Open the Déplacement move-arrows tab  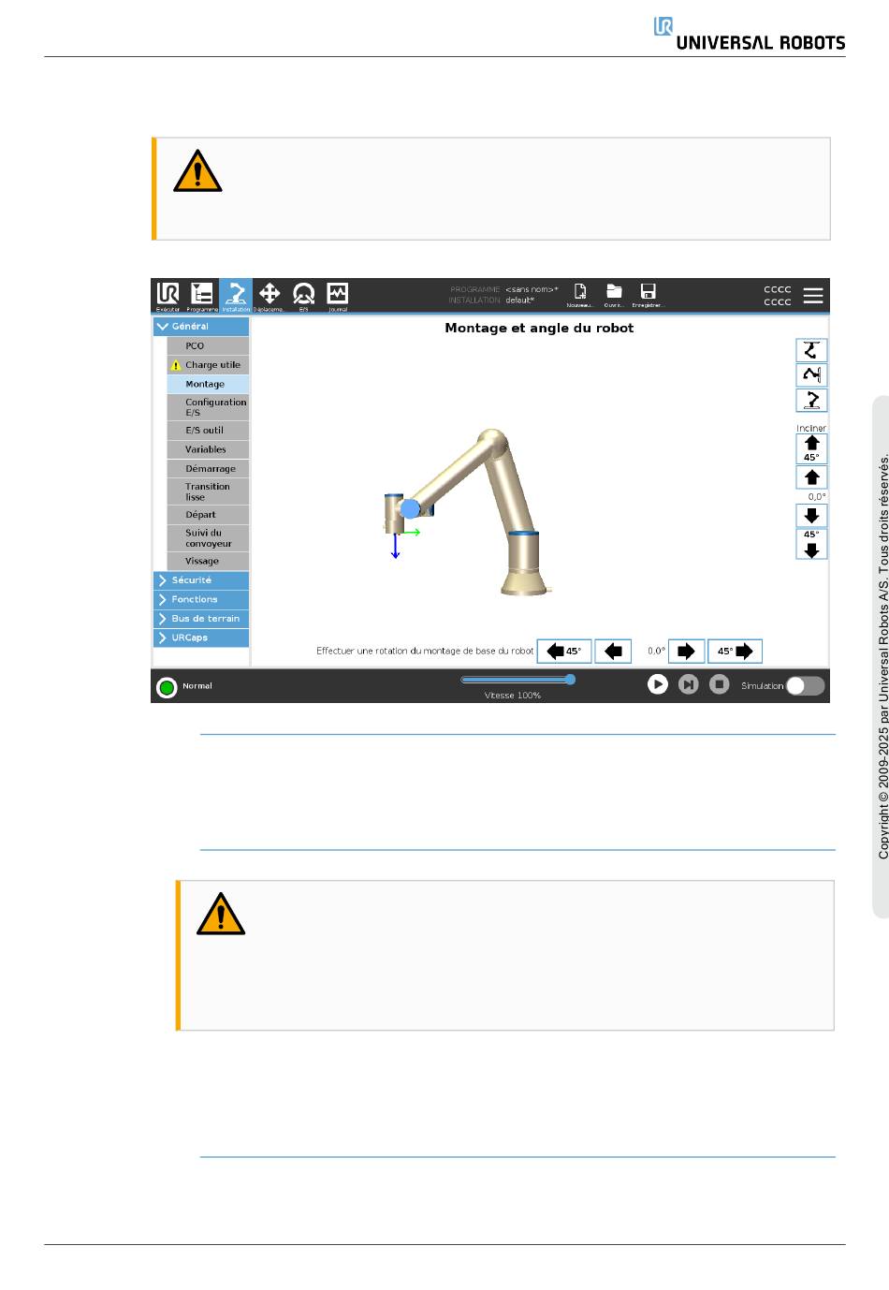point(270,296)
